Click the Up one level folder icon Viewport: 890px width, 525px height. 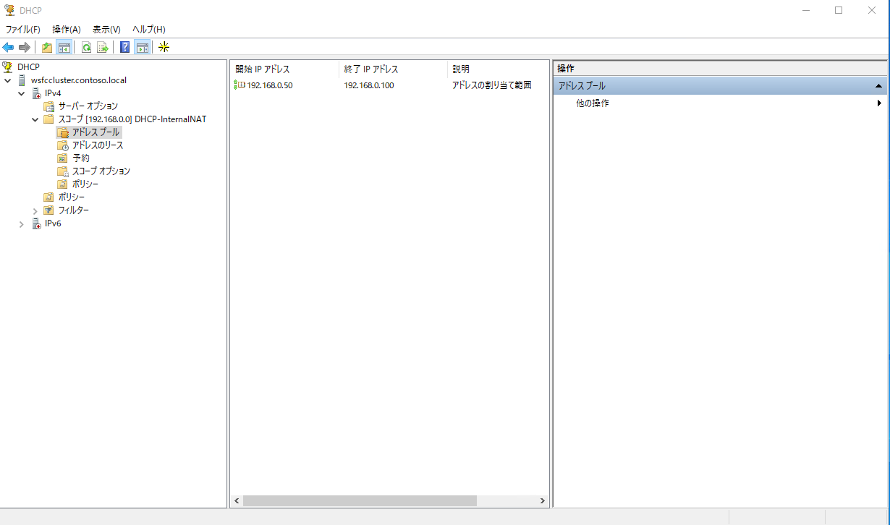(x=47, y=48)
